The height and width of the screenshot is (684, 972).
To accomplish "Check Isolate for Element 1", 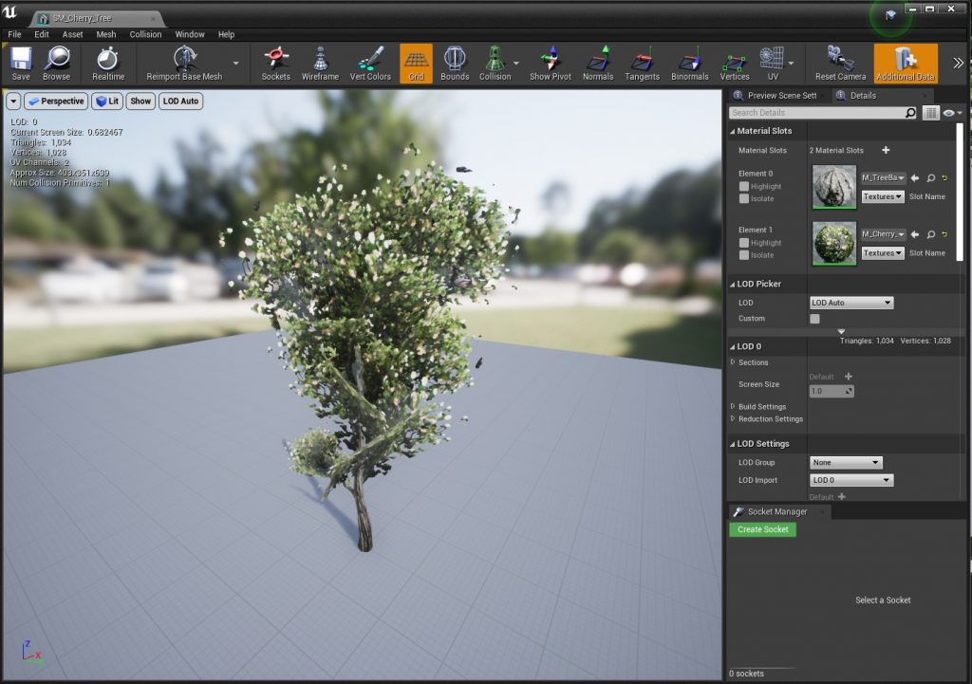I will click(744, 255).
